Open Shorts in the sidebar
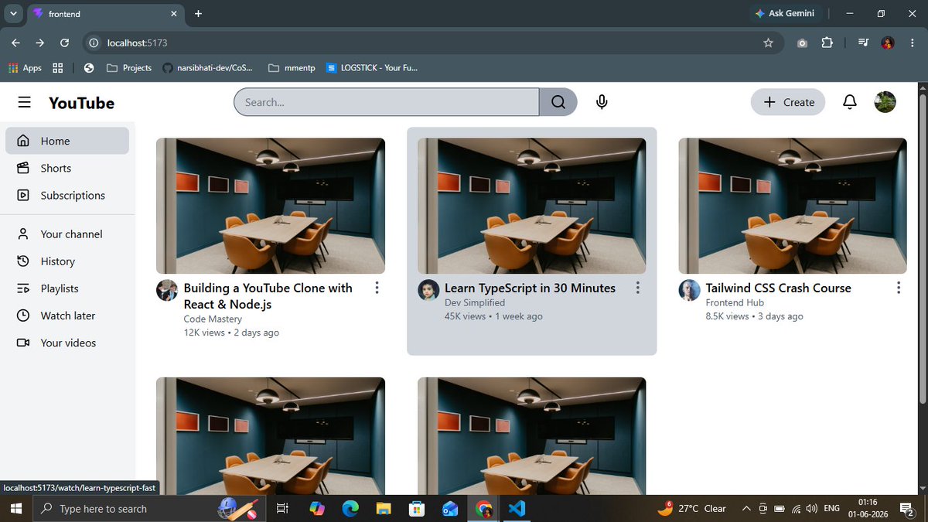The width and height of the screenshot is (928, 522). click(67, 168)
